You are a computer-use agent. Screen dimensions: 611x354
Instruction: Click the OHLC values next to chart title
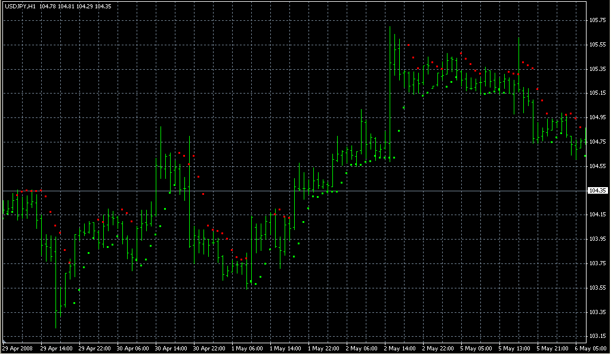(75, 6)
